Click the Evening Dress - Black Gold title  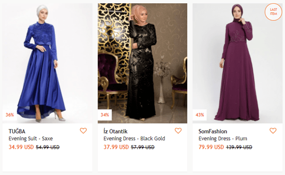pos(134,138)
